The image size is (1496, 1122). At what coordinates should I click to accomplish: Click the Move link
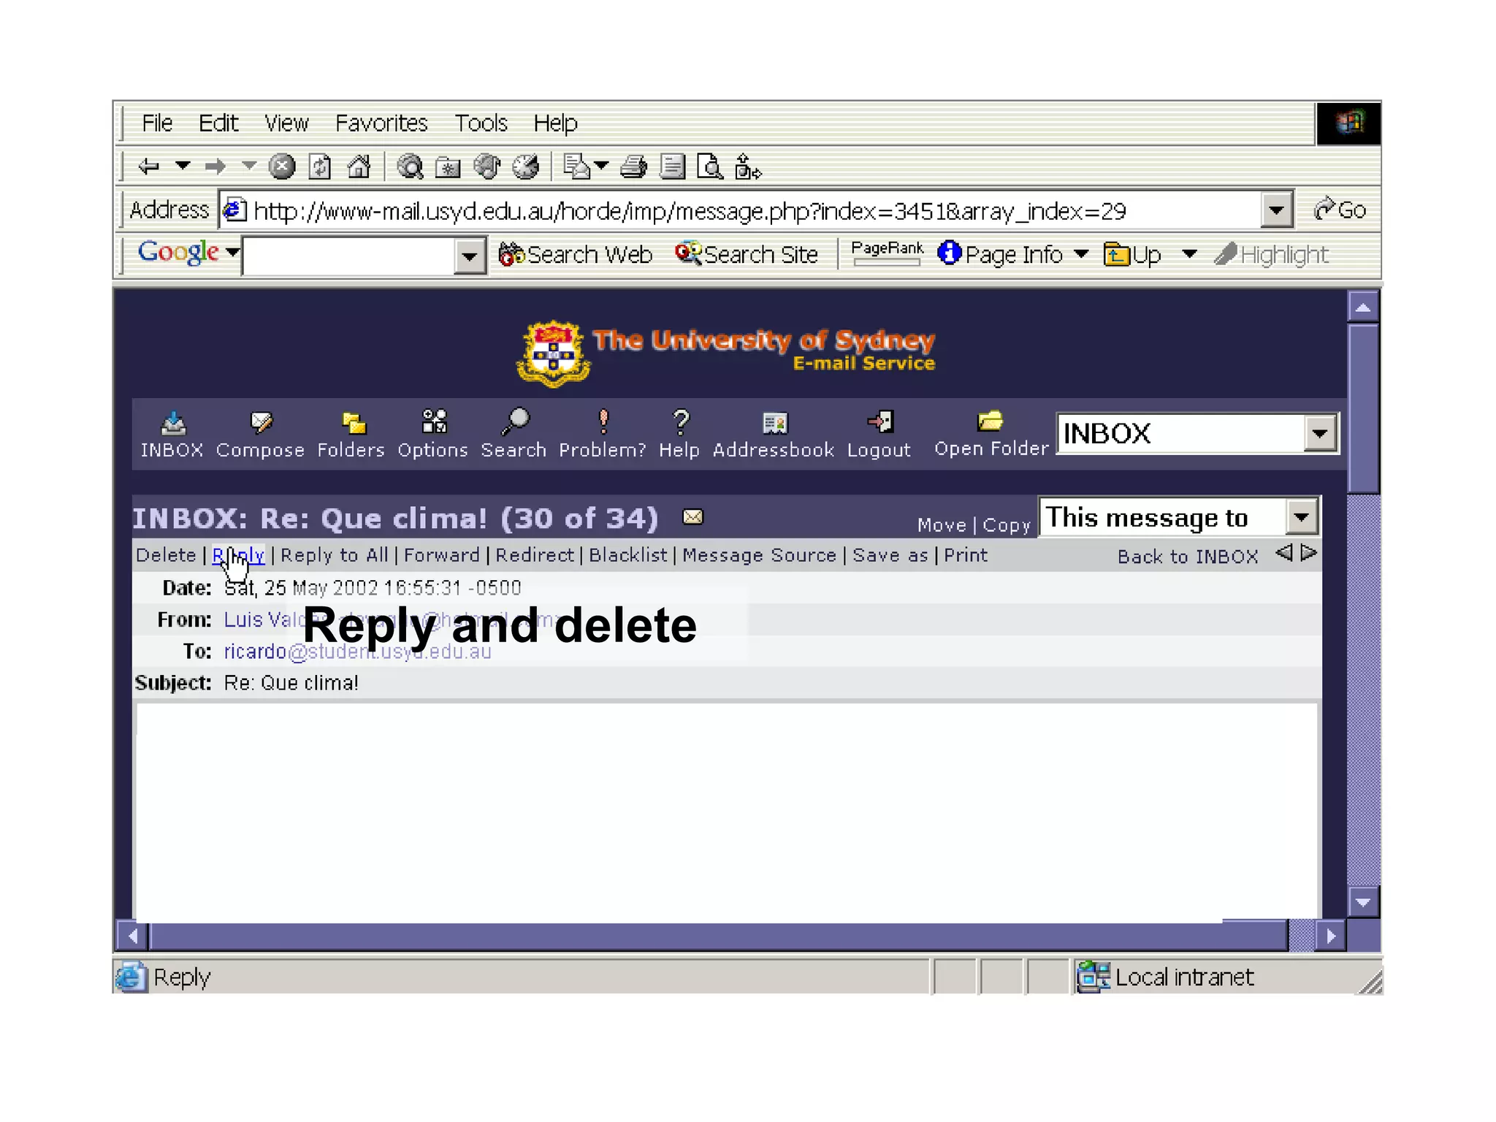coord(942,525)
